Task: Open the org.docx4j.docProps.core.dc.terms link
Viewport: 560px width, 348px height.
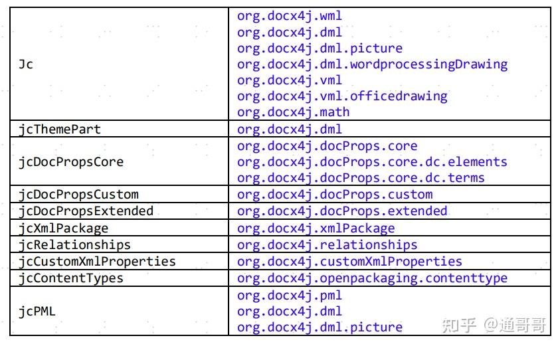Action: click(361, 178)
